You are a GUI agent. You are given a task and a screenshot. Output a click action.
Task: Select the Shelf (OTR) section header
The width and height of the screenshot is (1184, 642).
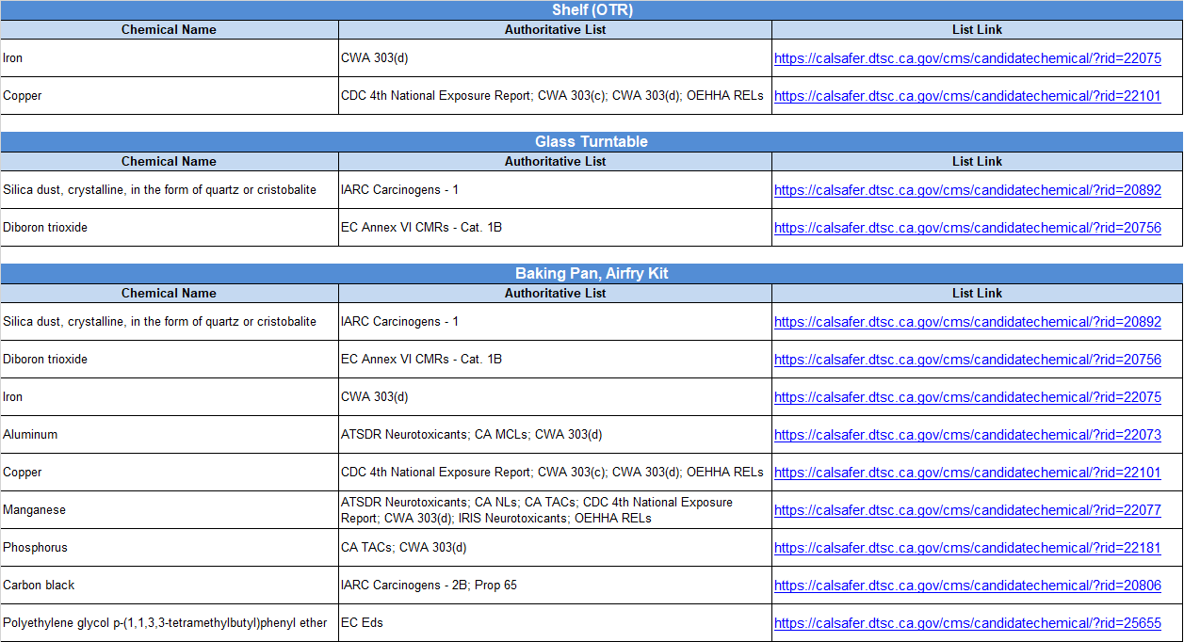click(592, 10)
